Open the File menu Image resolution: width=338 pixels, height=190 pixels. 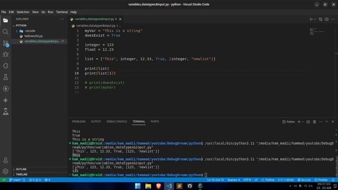coord(4,12)
